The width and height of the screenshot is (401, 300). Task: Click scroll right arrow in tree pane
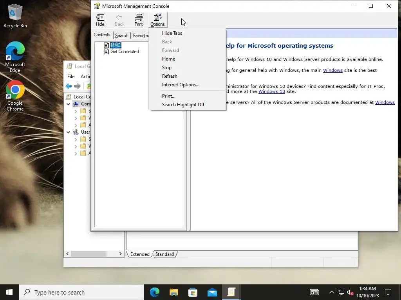pyautogui.click(x=121, y=254)
